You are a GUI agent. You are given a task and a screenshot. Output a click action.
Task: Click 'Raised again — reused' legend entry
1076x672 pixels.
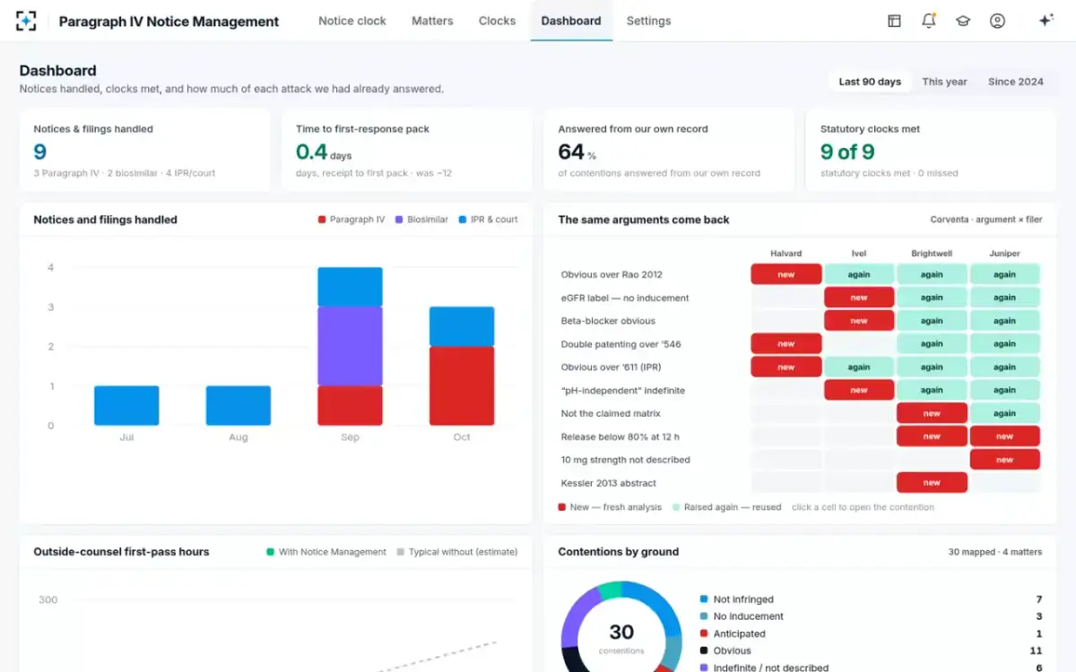[x=726, y=507]
